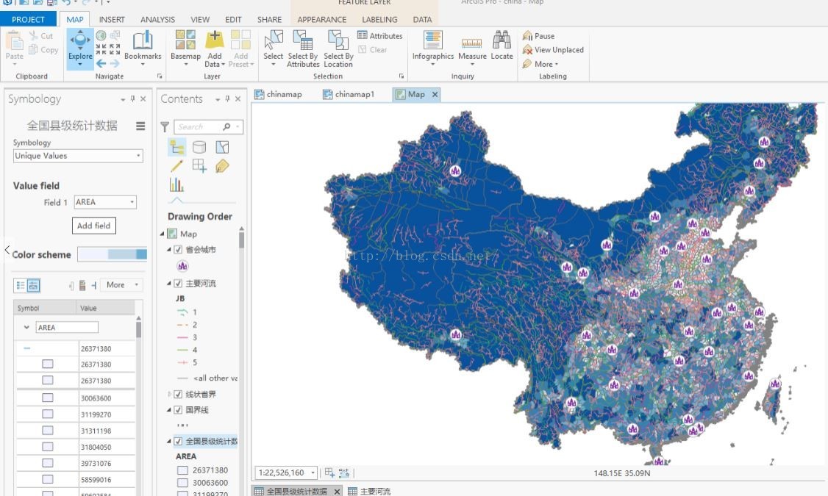828x496 pixels.
Task: Uncheck the 主要河流 layer checkbox
Action: pyautogui.click(x=178, y=284)
